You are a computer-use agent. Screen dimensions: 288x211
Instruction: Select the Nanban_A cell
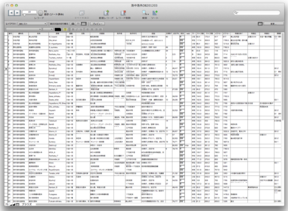tap(57, 89)
